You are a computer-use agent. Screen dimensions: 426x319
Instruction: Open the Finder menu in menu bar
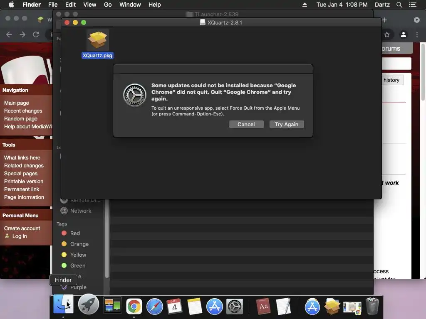pyautogui.click(x=32, y=5)
